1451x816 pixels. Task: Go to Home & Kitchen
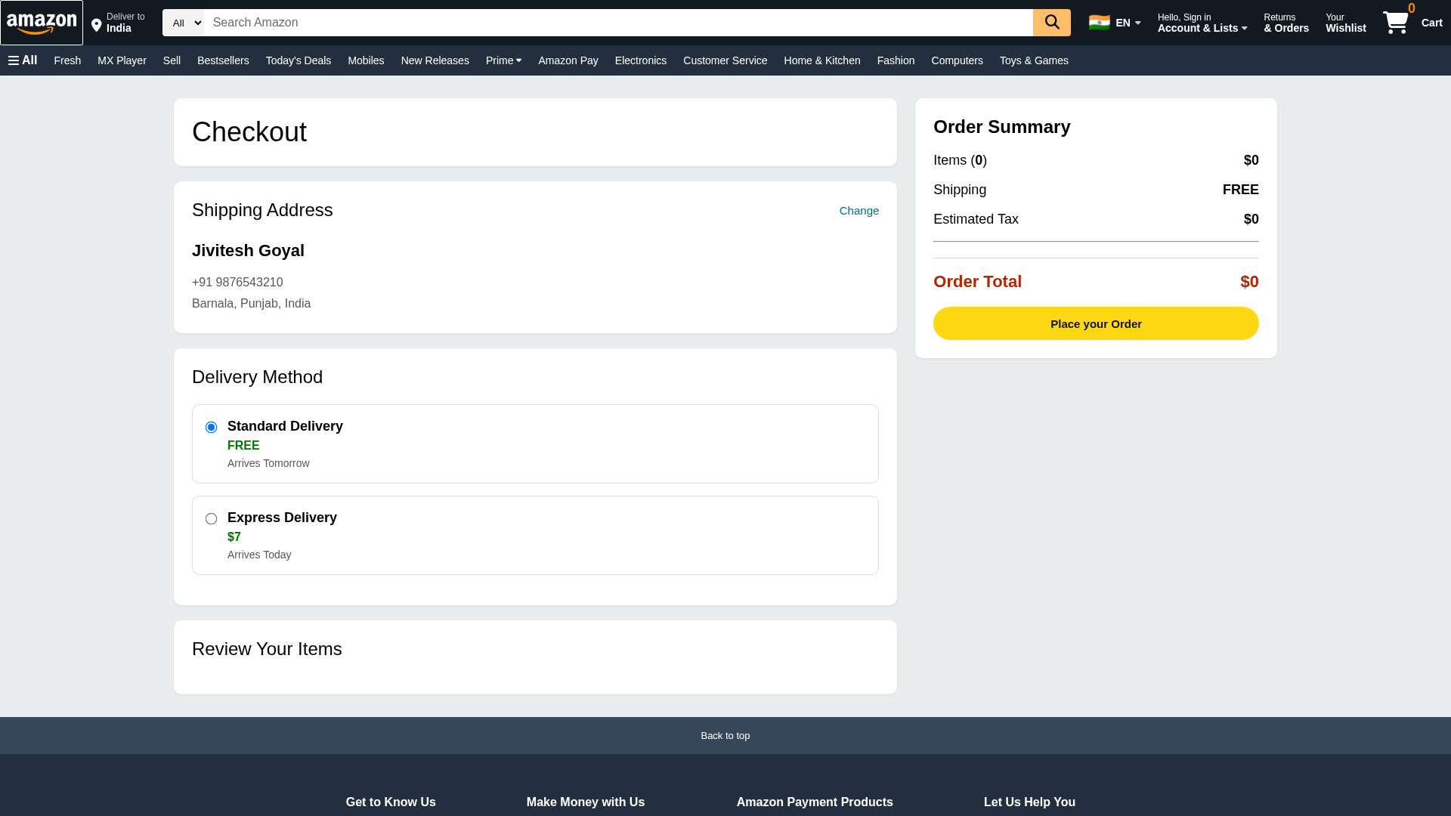[822, 60]
